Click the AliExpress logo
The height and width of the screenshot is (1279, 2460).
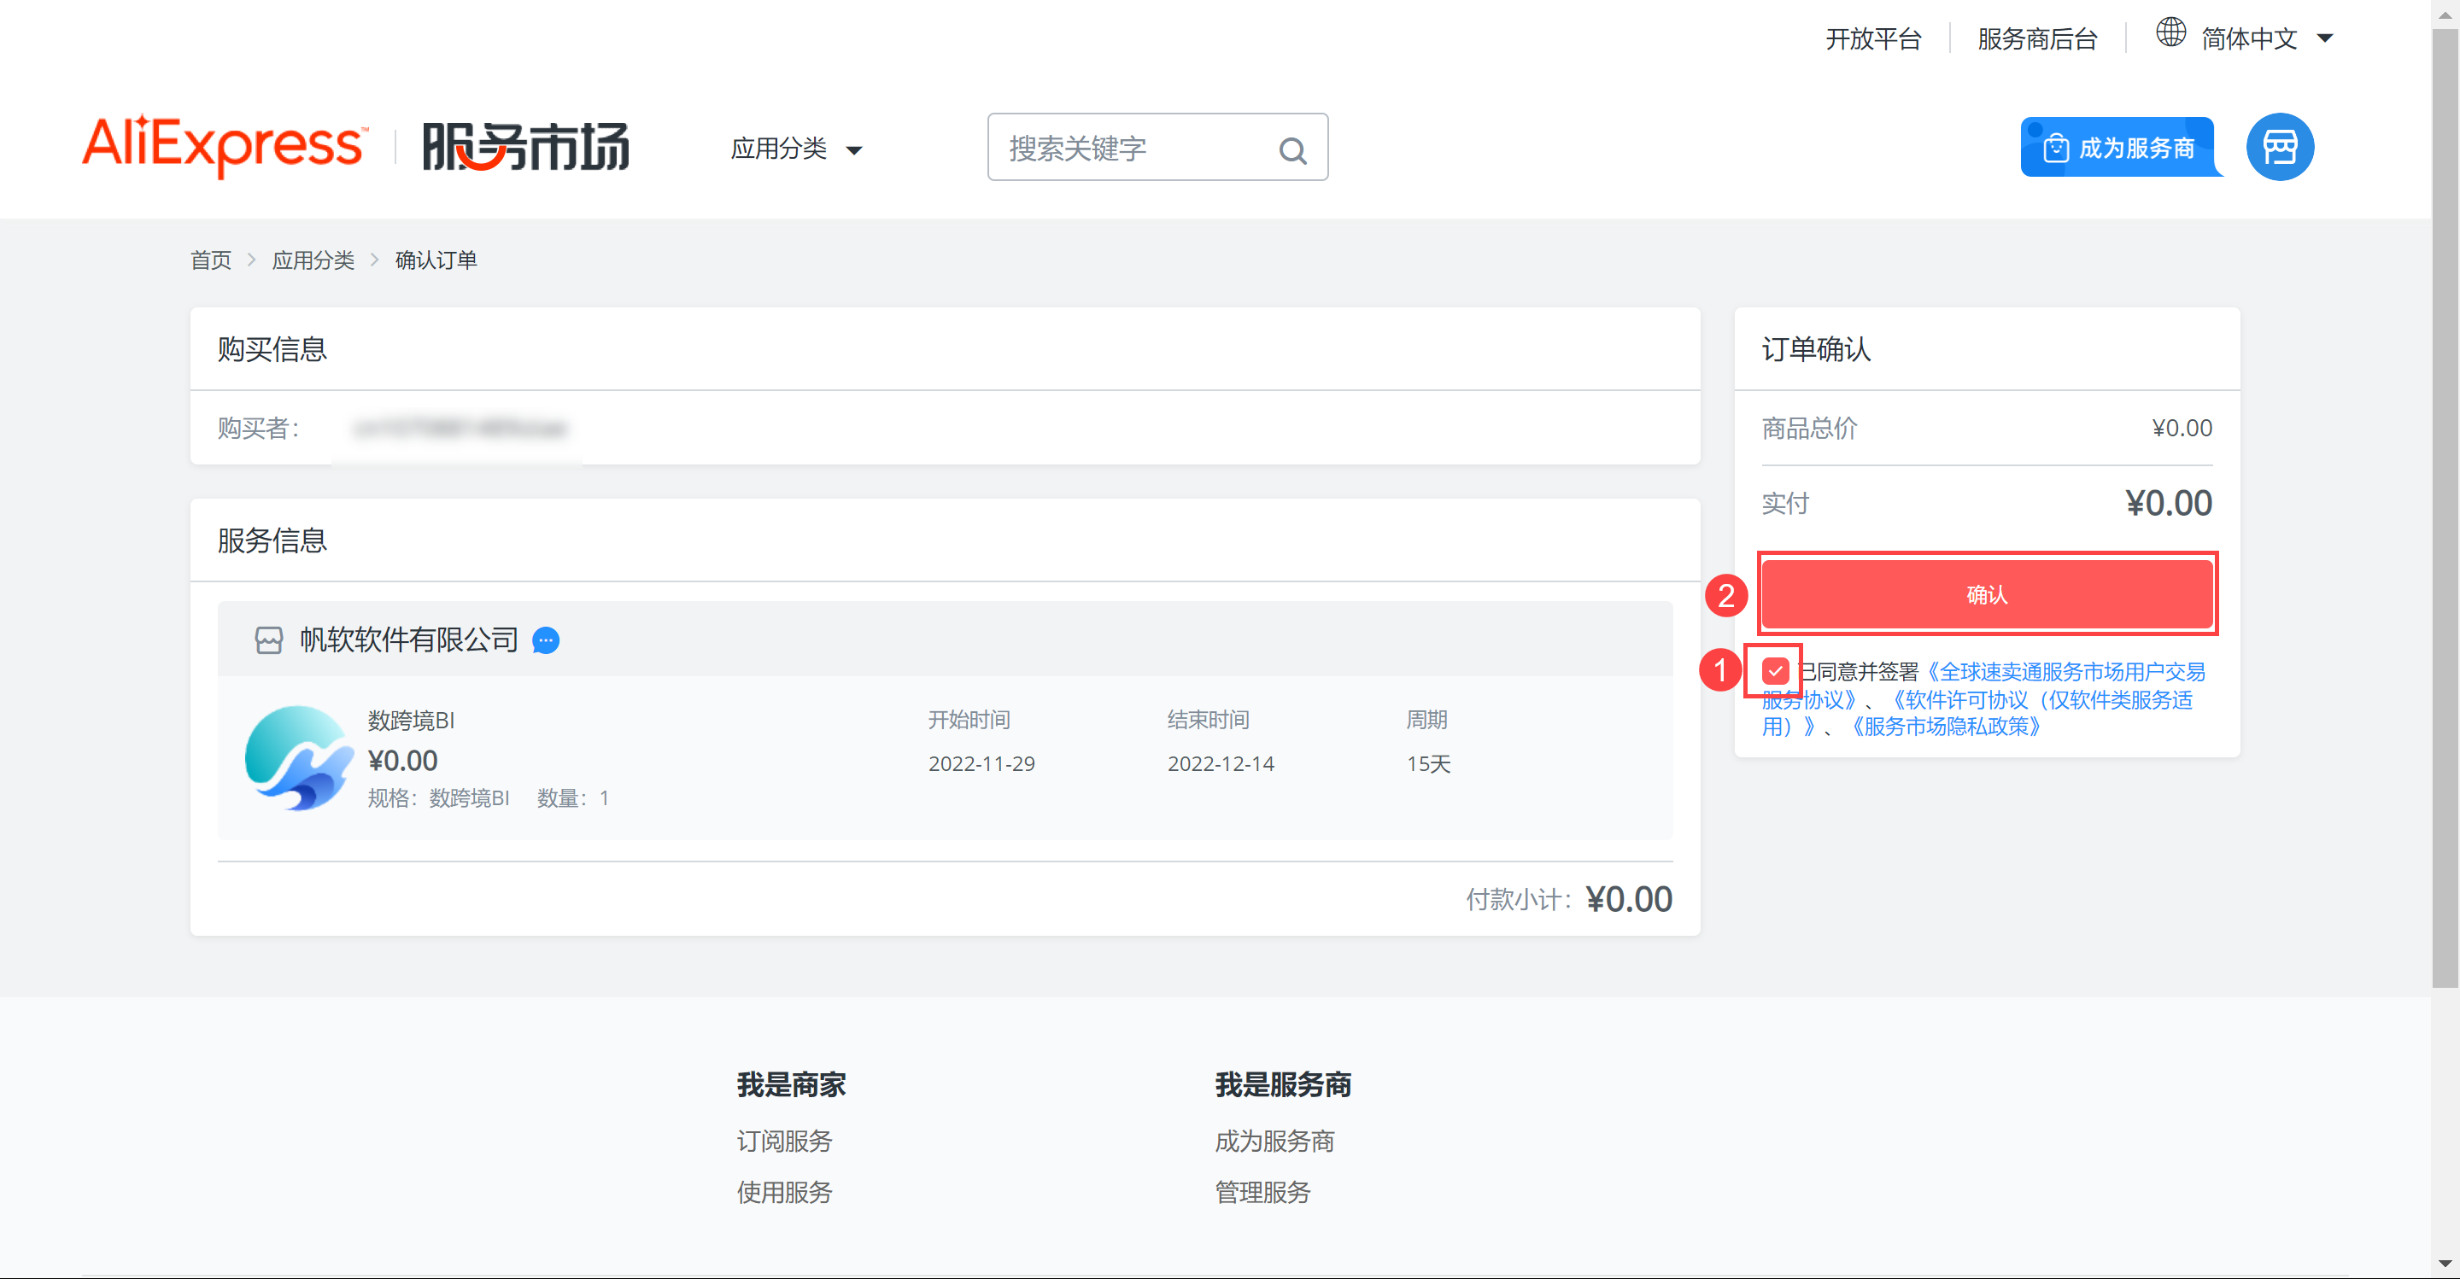pyautogui.click(x=225, y=146)
